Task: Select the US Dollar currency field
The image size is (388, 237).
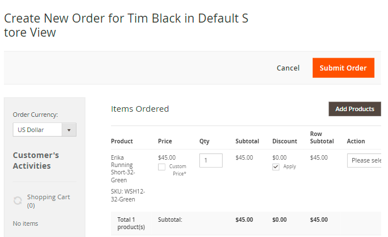Action: 45,130
